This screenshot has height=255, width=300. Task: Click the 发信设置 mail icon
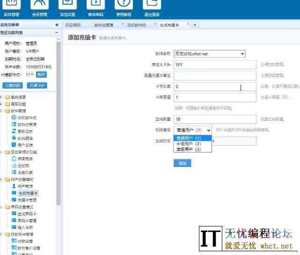(67, 6)
